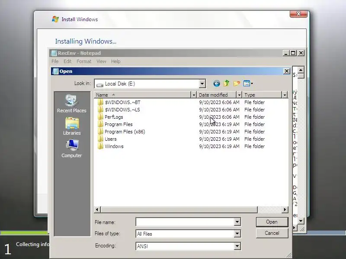346x259 pixels.
Task: Click the Cancel button
Action: (272, 233)
